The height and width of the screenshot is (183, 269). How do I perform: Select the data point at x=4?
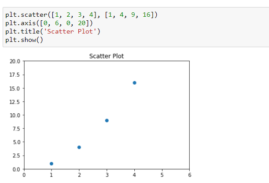pyautogui.click(x=135, y=83)
